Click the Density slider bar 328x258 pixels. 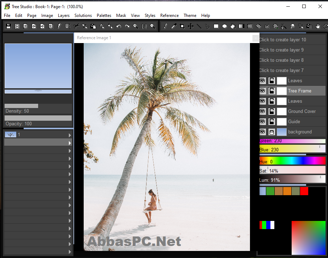tap(38, 106)
